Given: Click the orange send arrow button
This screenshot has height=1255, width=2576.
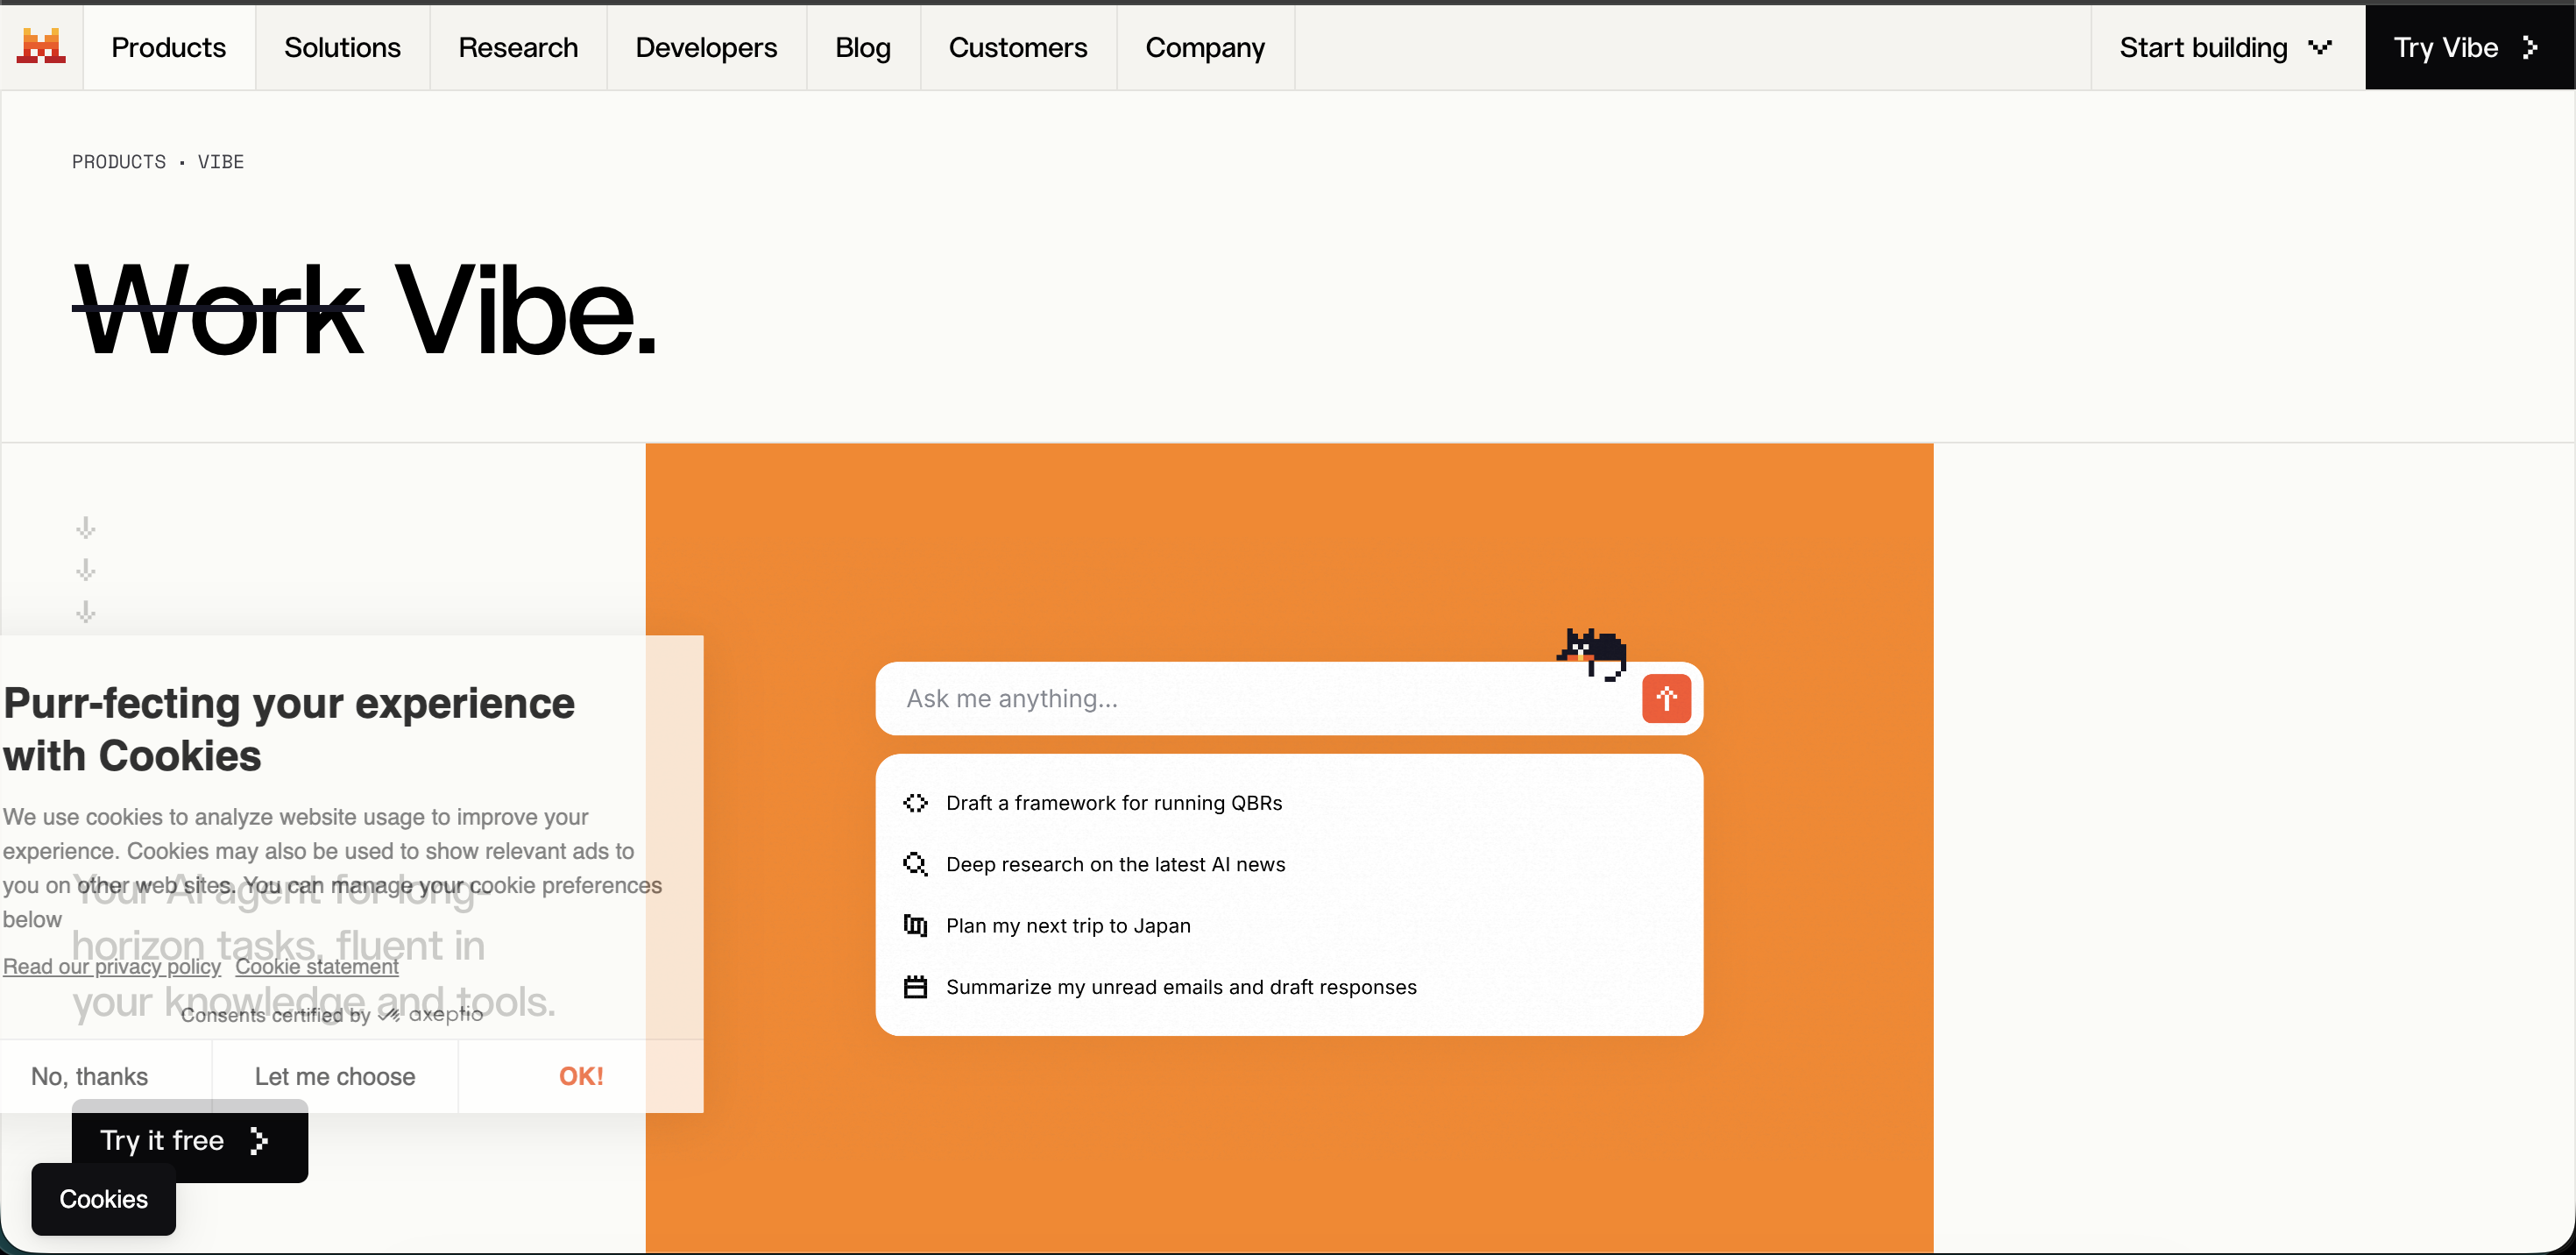Looking at the screenshot, I should 1666,698.
